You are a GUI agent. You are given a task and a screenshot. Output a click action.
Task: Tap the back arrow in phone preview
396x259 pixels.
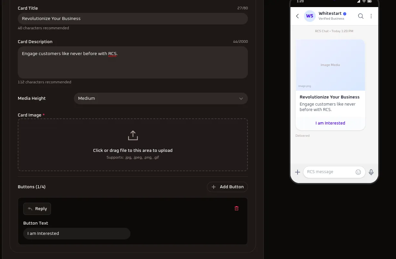pos(297,16)
